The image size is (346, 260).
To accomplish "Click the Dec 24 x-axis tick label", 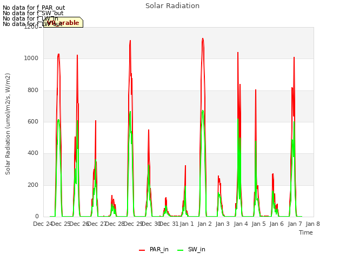I will [x=42, y=224].
